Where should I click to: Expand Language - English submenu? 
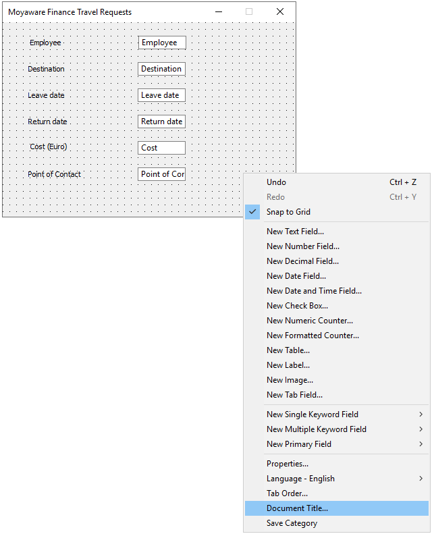(337, 479)
